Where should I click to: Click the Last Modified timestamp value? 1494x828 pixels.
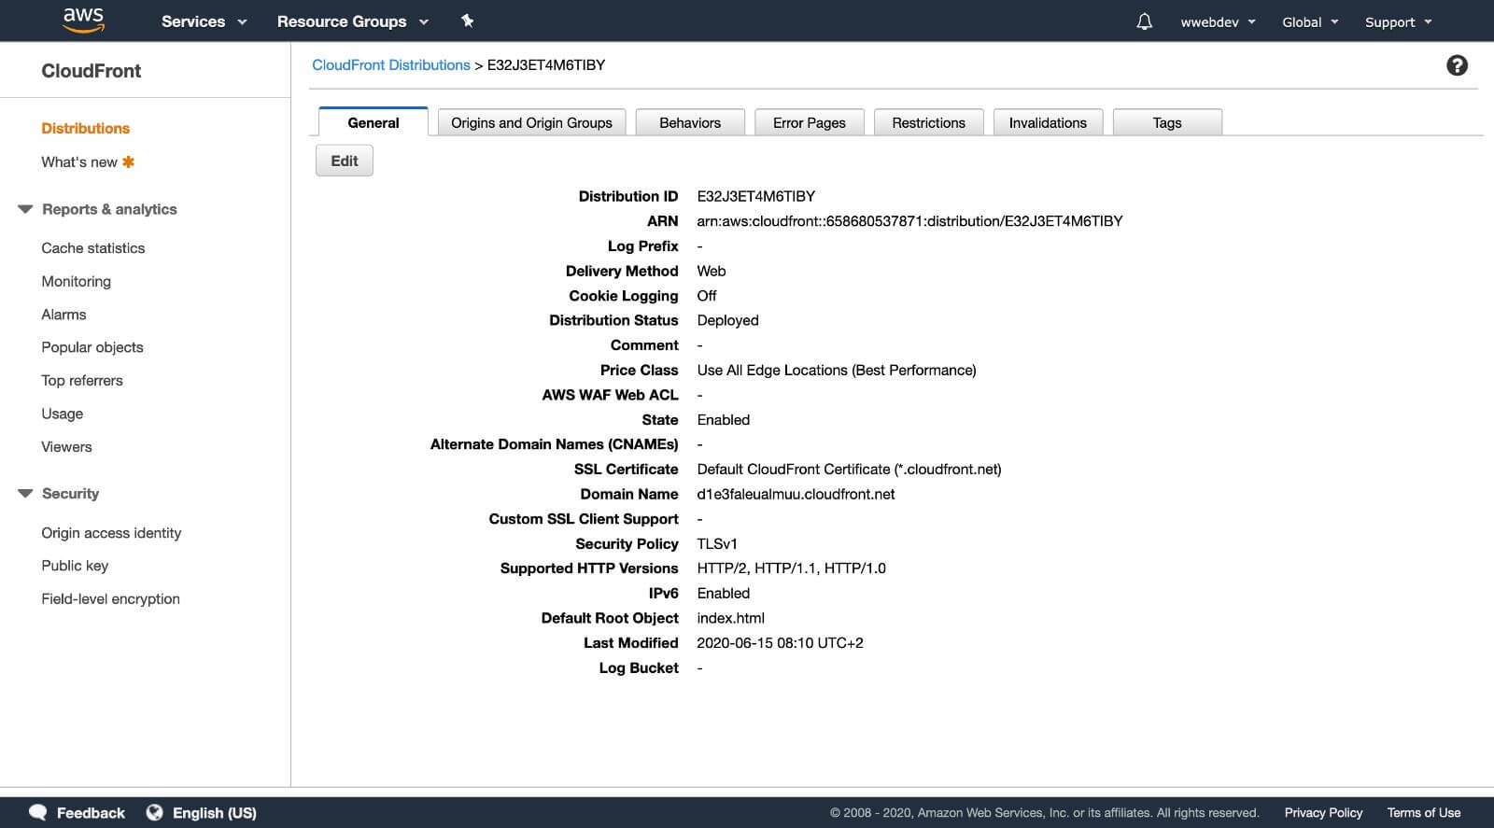[x=781, y=643]
